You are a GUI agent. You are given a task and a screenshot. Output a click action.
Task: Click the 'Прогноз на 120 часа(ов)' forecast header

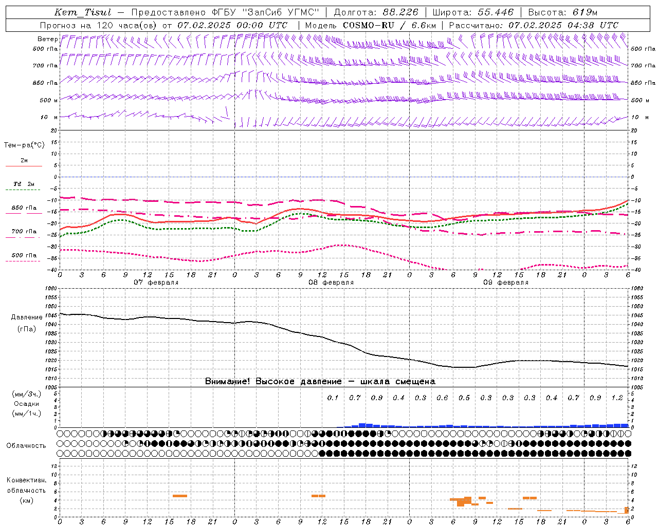coord(99,25)
